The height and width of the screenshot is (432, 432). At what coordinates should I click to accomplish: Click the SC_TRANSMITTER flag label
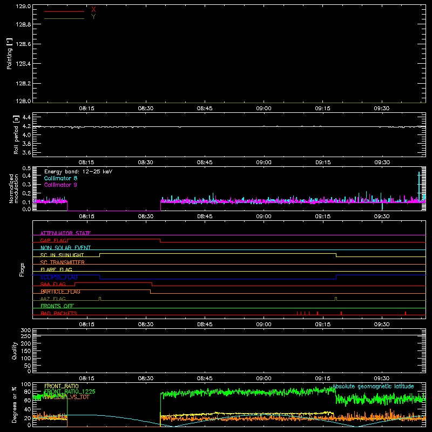click(62, 262)
